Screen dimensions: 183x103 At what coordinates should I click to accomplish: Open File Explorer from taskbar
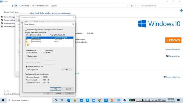coord(75,100)
